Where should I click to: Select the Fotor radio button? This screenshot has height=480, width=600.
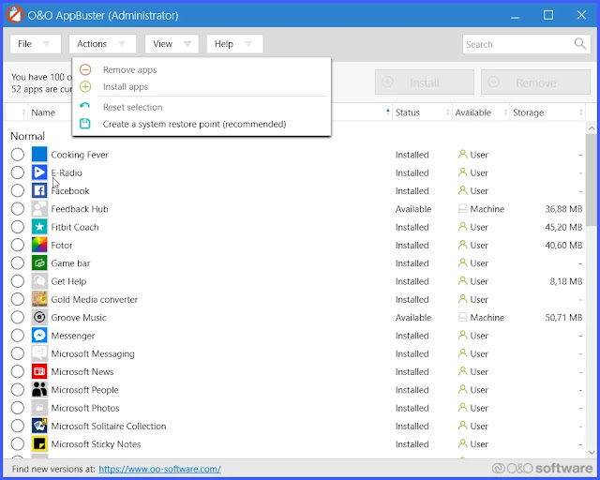pos(17,245)
